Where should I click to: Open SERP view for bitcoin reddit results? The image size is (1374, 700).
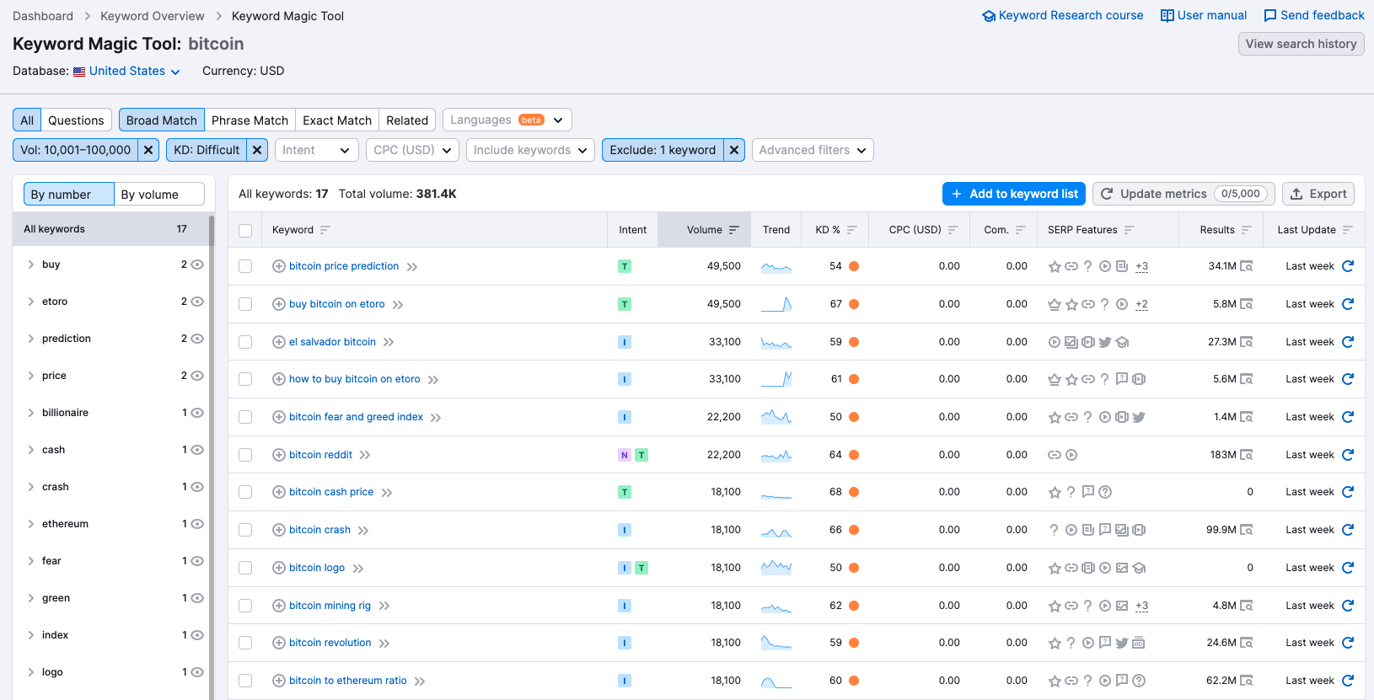(1247, 455)
